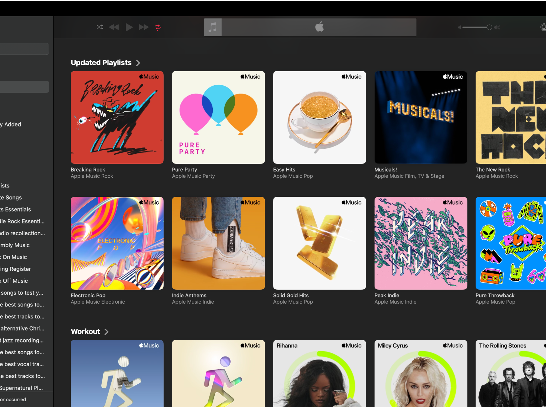Open Easy Hits playlist cover
The height and width of the screenshot is (409, 546).
319,117
